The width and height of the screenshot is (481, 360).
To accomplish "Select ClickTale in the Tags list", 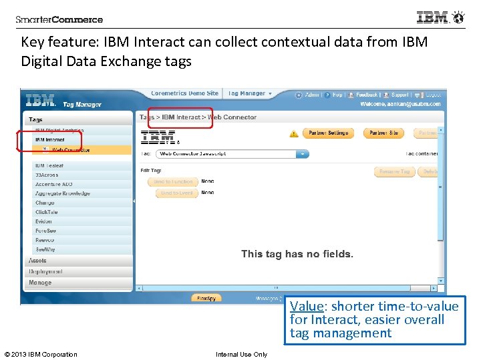I will click(x=82, y=212).
